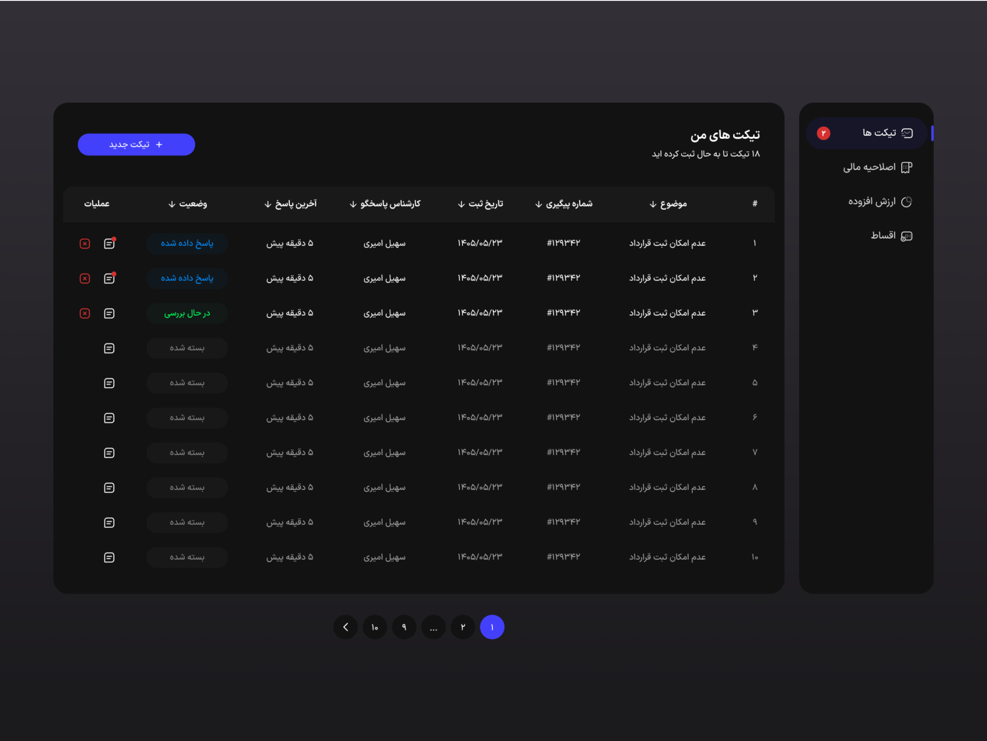The image size is (987, 741).
Task: Delete the first ticket with the red X icon
Action: (85, 243)
